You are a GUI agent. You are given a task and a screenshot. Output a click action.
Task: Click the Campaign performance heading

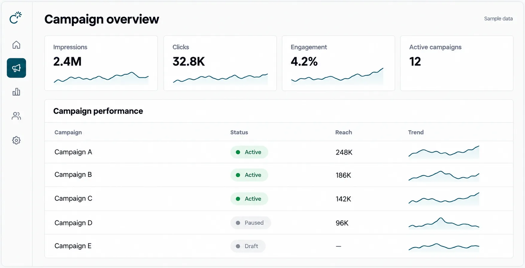click(98, 111)
